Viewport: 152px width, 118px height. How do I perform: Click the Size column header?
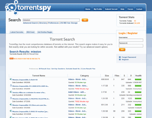(107, 76)
